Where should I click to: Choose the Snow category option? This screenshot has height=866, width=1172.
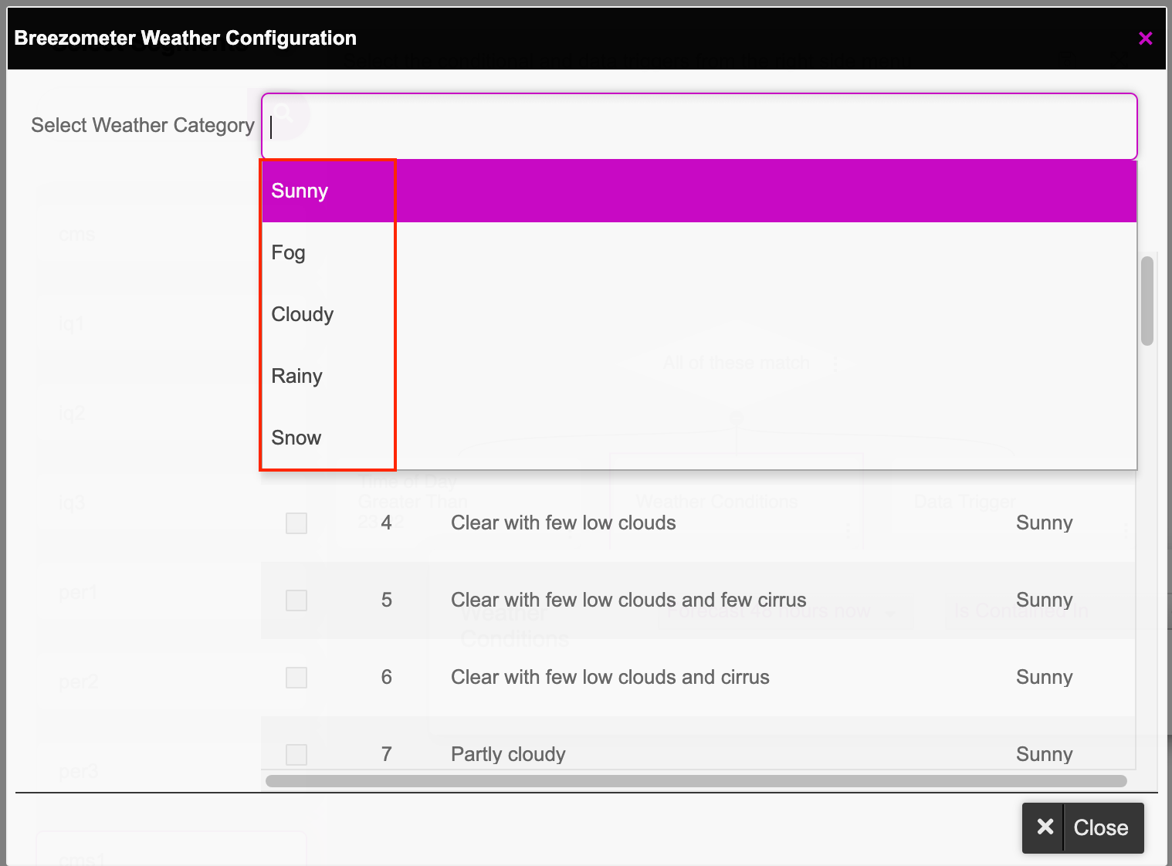pos(296,438)
